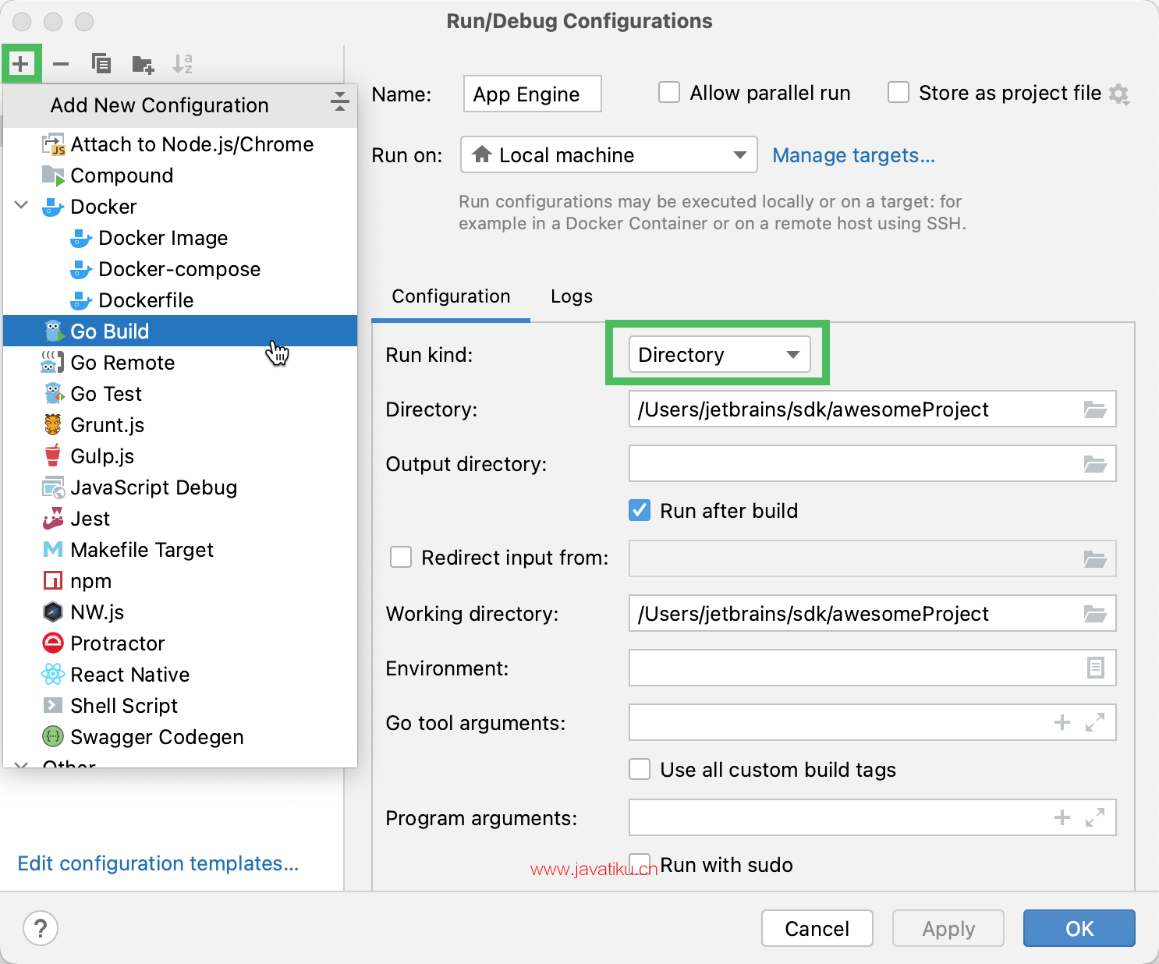Browse folder icon in Working directory field
This screenshot has height=964, width=1159.
[x=1095, y=614]
